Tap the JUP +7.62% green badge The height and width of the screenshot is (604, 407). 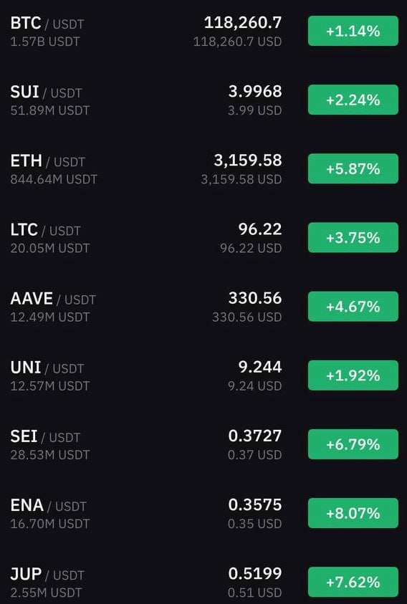(353, 583)
